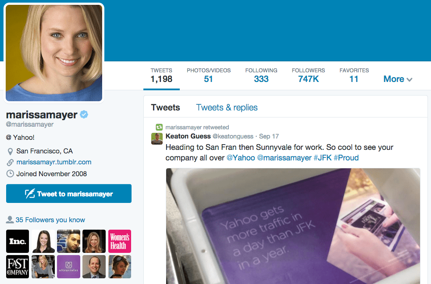Click the Tweet to marissamayer button
Screen dimensions: 431x284
coord(69,194)
